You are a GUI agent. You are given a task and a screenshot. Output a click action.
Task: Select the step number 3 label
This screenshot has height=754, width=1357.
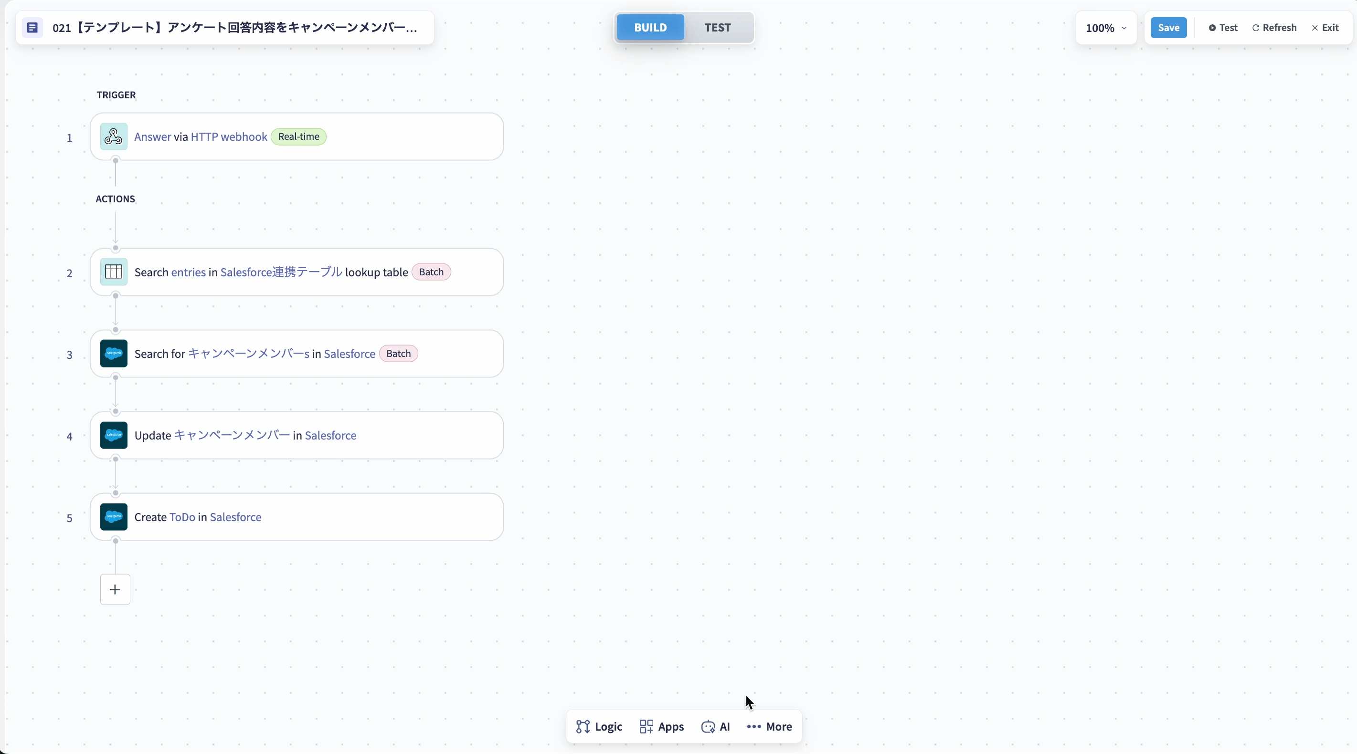point(69,355)
